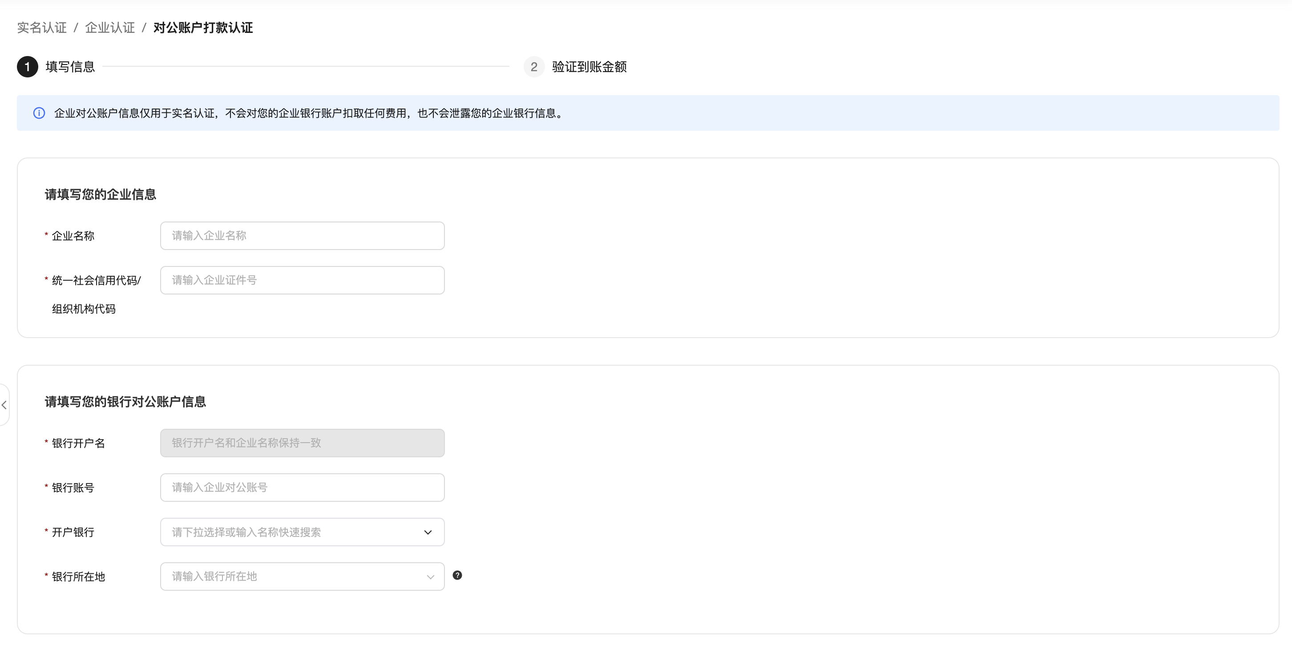Click step 1 circle for 填写信息

click(28, 67)
